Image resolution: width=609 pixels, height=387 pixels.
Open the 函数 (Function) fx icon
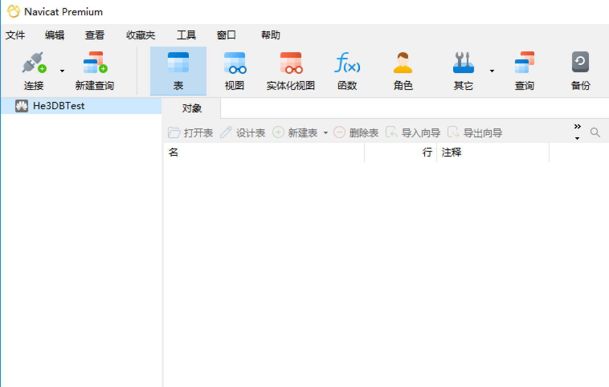click(347, 63)
